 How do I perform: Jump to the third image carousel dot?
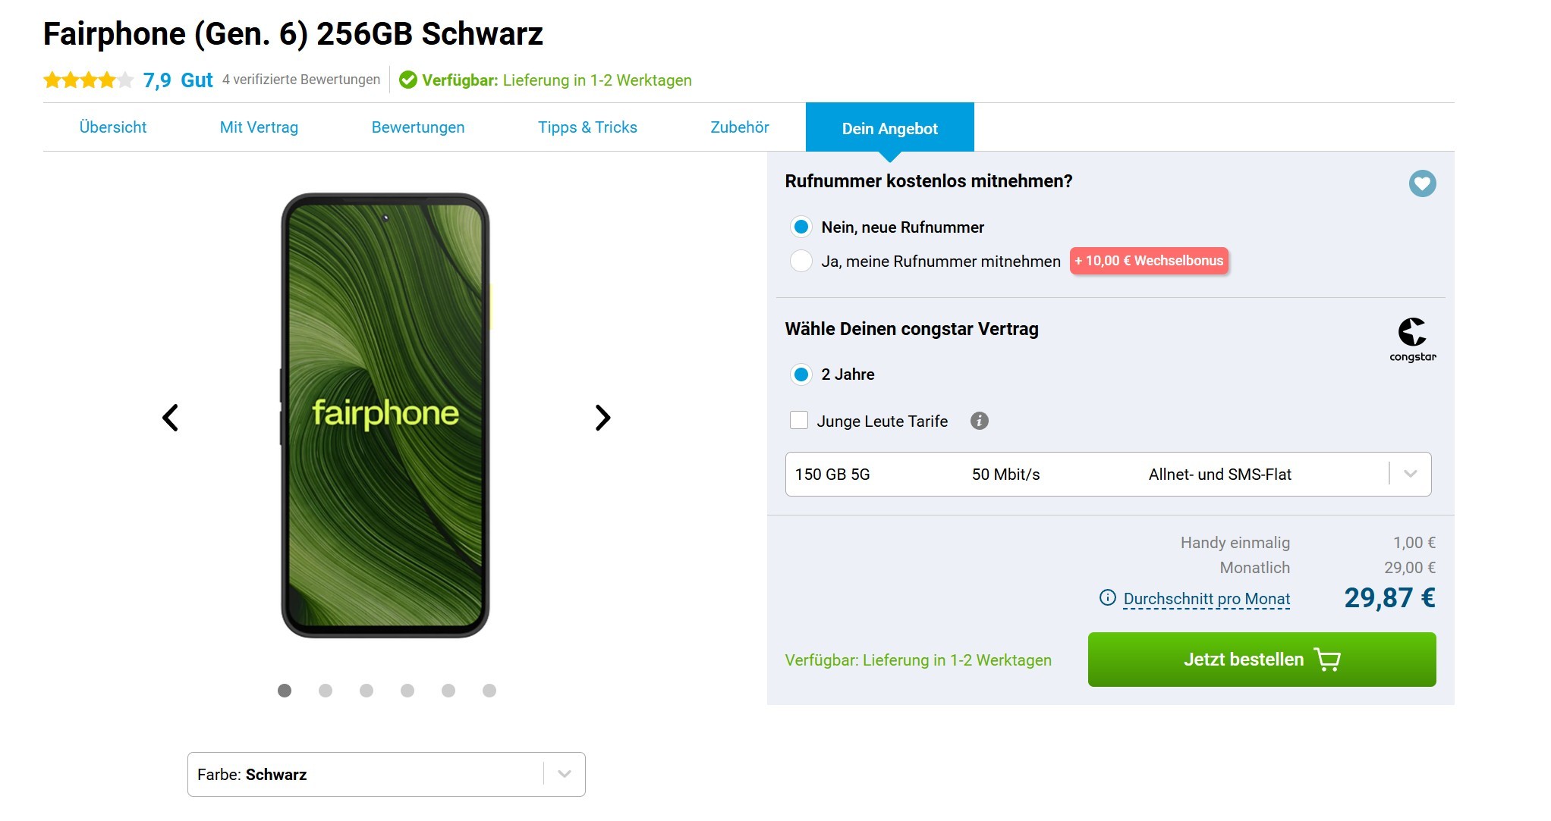pyautogui.click(x=367, y=691)
